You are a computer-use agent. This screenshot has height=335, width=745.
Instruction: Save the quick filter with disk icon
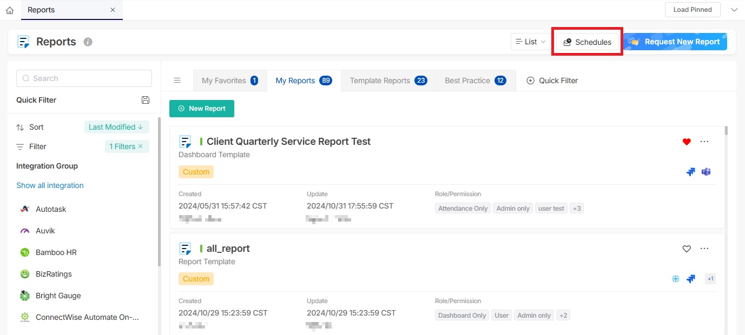[145, 100]
